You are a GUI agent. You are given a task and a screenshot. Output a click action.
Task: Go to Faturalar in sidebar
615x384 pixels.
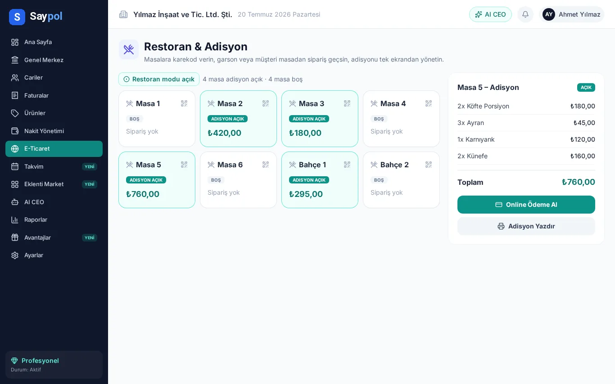pos(54,95)
